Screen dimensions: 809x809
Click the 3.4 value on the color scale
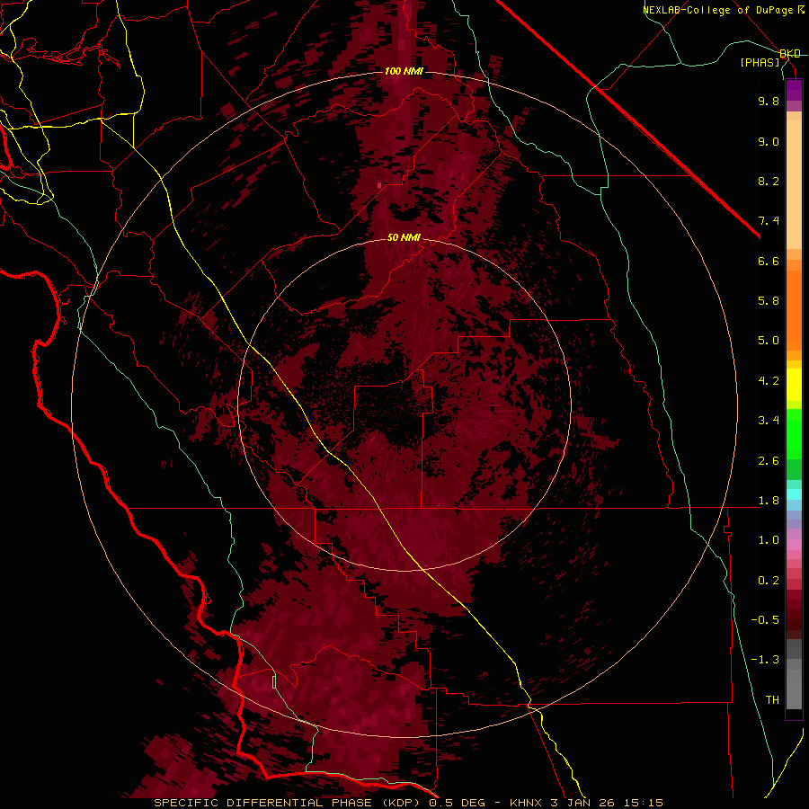(x=769, y=421)
